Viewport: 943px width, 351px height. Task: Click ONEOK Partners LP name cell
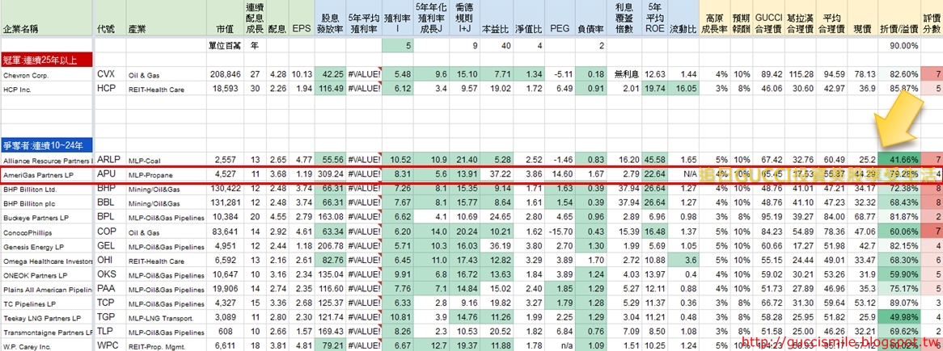click(x=47, y=275)
